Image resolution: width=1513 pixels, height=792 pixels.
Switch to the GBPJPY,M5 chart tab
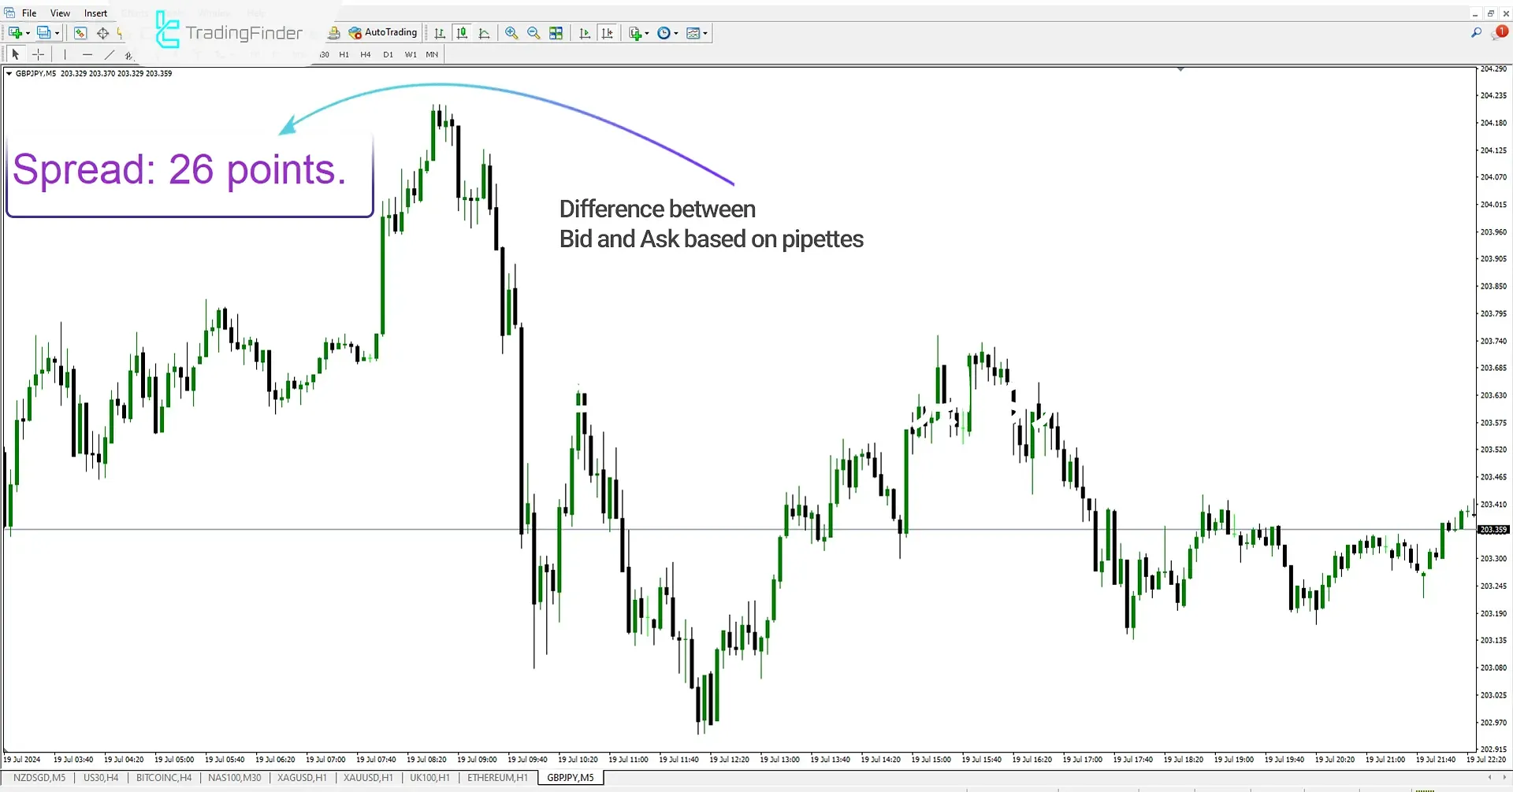point(570,777)
